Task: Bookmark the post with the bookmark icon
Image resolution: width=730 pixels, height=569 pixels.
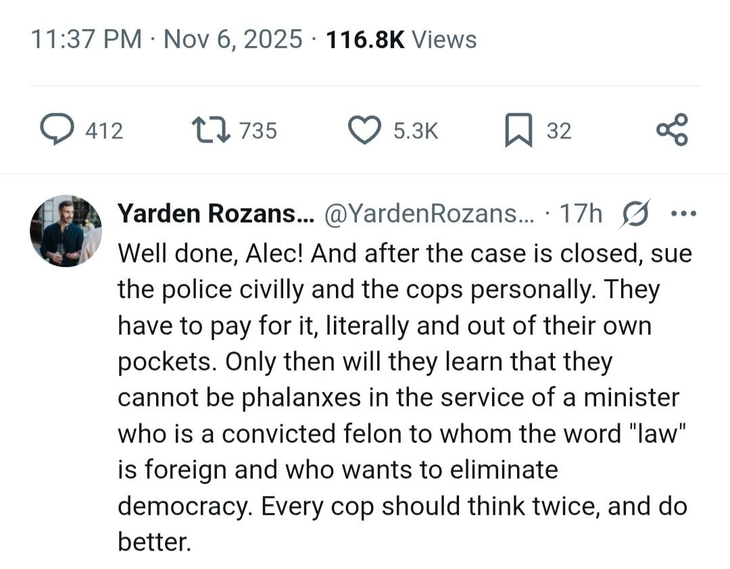Action: click(518, 130)
